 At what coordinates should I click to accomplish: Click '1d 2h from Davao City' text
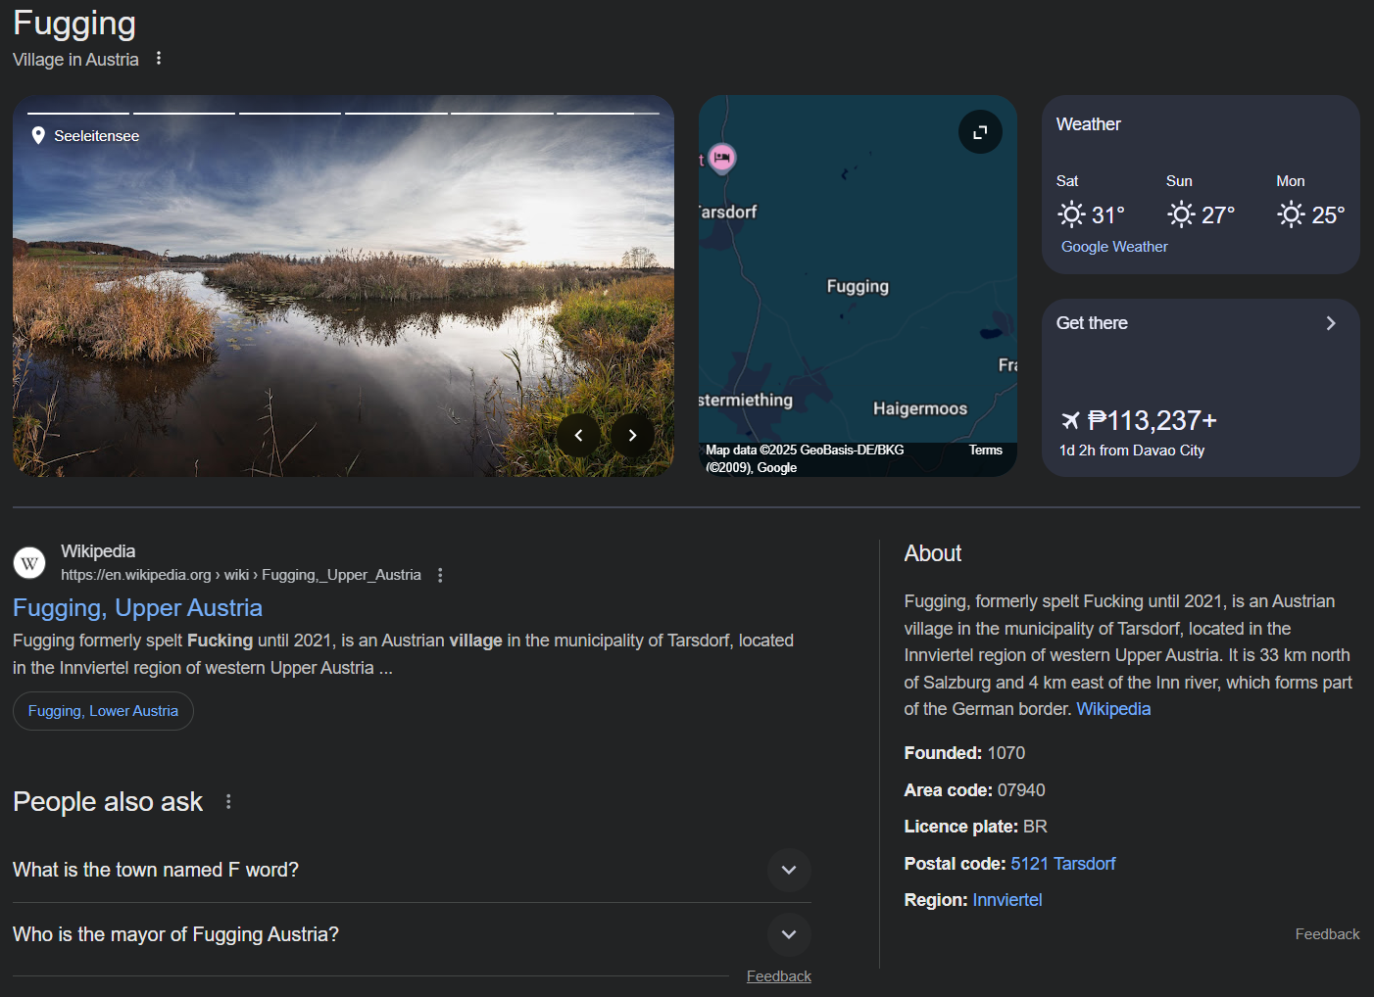click(x=1132, y=451)
